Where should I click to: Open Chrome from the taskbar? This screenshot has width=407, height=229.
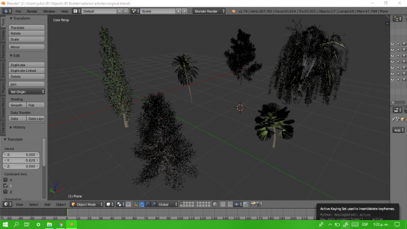(60, 225)
